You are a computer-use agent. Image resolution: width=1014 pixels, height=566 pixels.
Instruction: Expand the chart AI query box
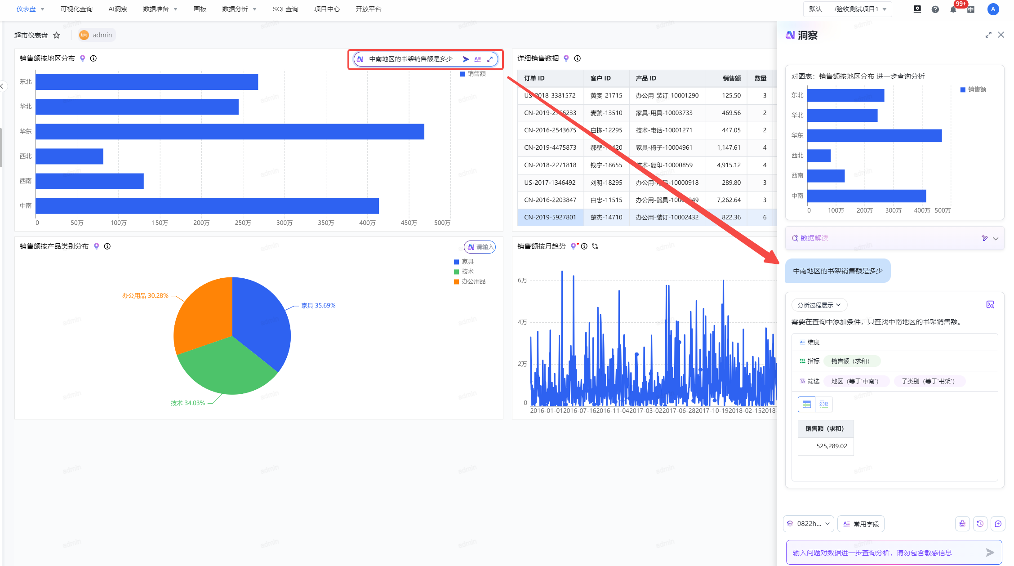(490, 59)
